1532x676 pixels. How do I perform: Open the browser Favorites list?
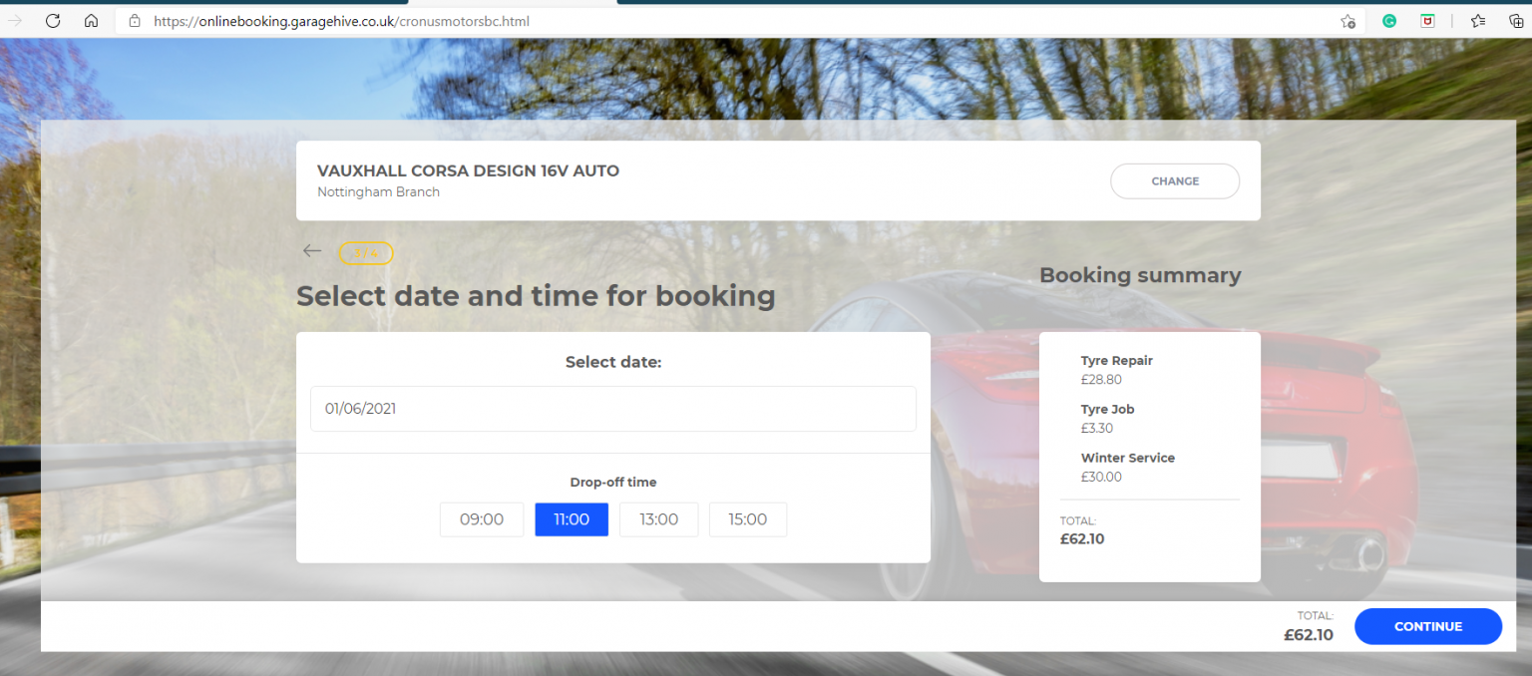[1478, 21]
